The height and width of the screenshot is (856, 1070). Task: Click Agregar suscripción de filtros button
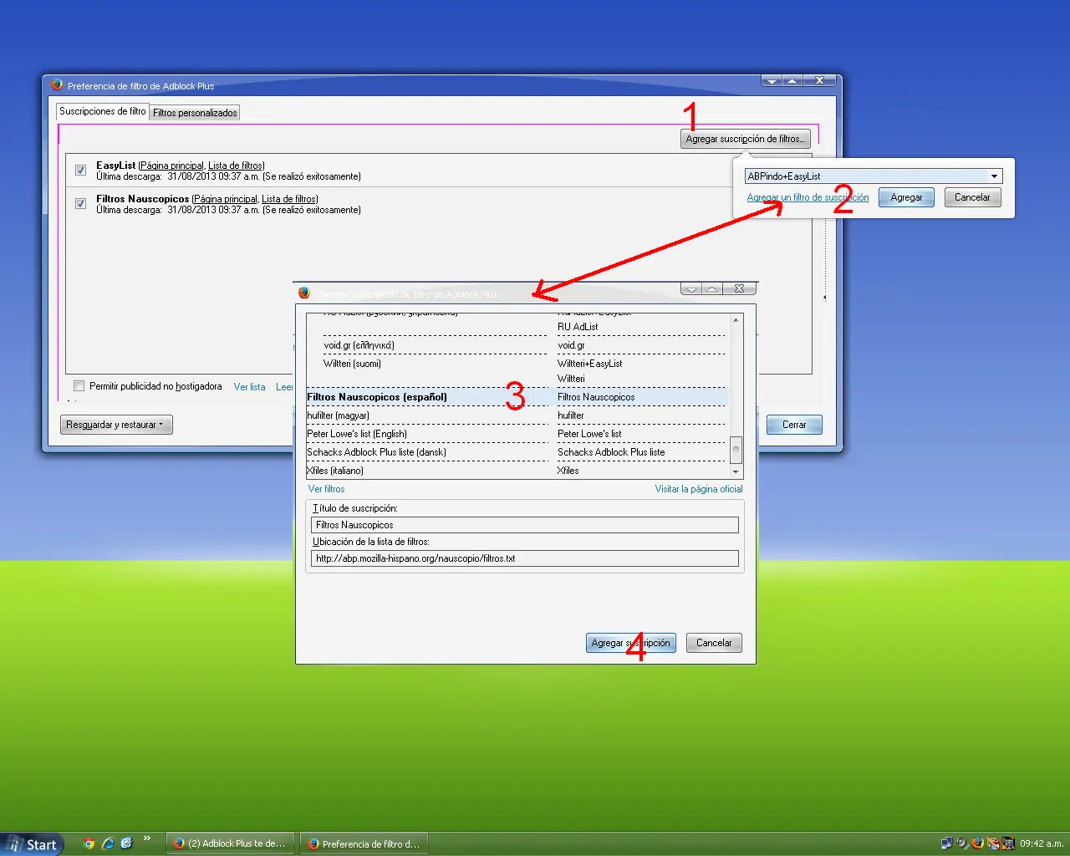746,139
